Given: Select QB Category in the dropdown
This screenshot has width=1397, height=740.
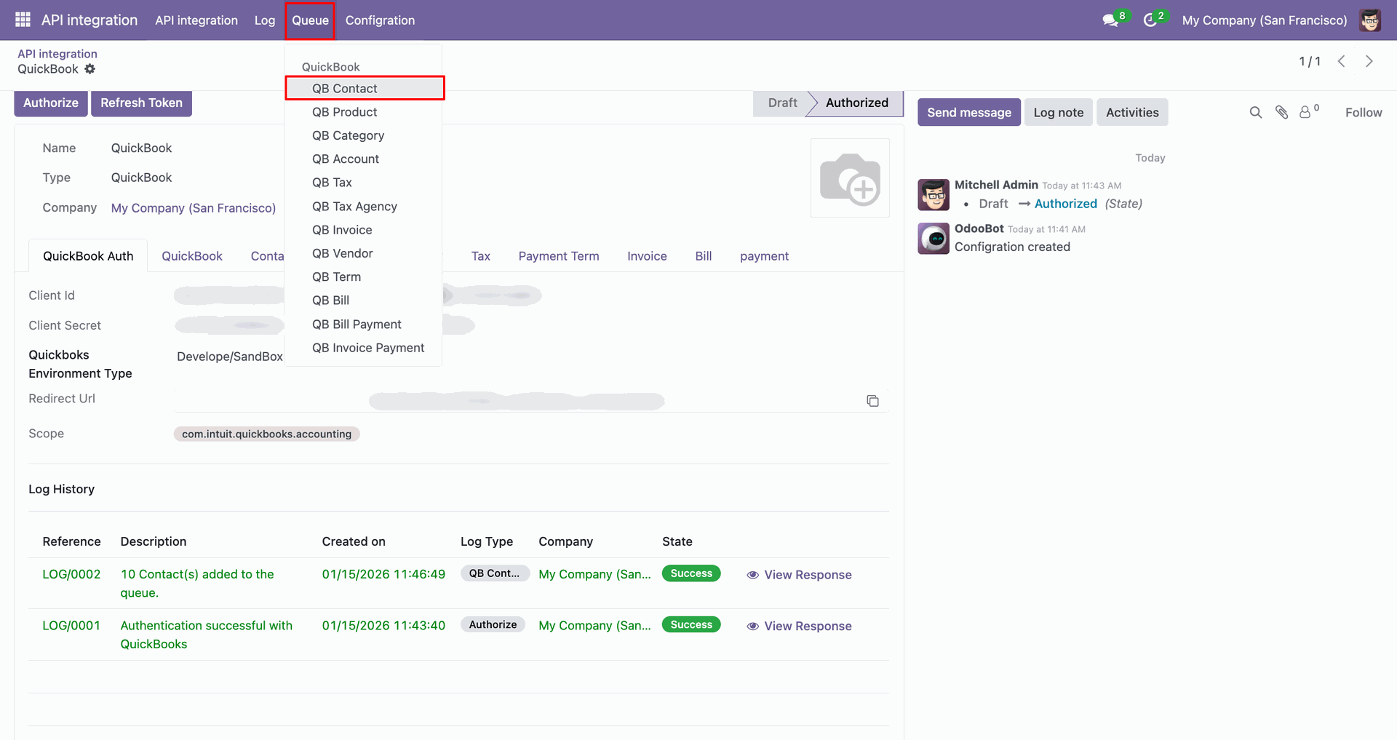Looking at the screenshot, I should click(363, 135).
